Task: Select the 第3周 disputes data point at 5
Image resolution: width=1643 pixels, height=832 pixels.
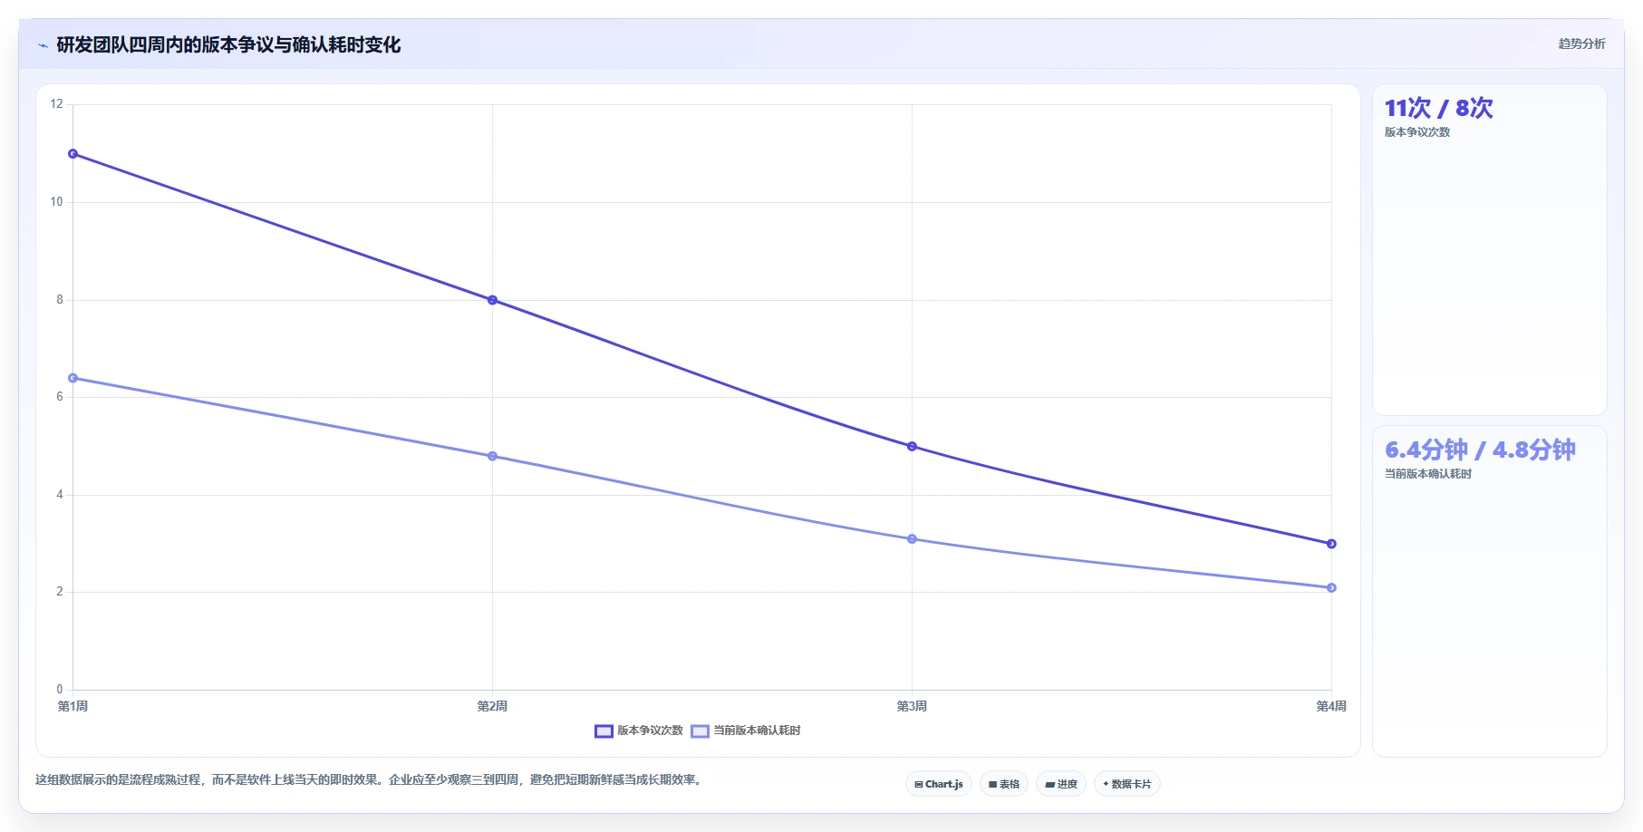Action: coord(912,446)
